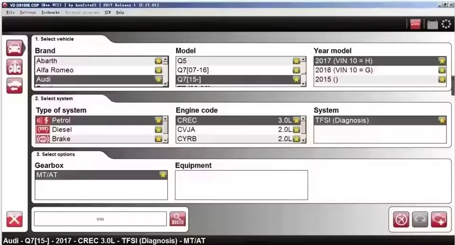Click the VIN input field

click(x=100, y=219)
